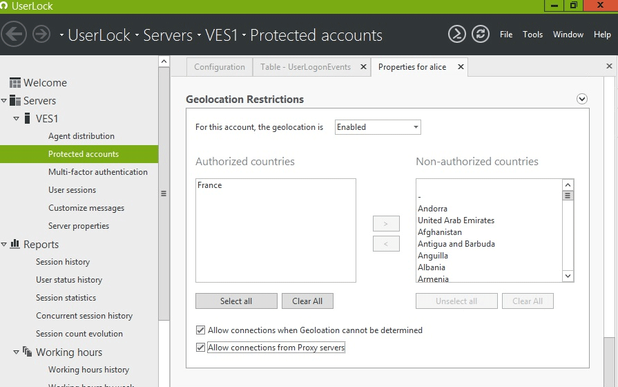Select Andorra in non-authorized list
The width and height of the screenshot is (618, 387).
(432, 208)
